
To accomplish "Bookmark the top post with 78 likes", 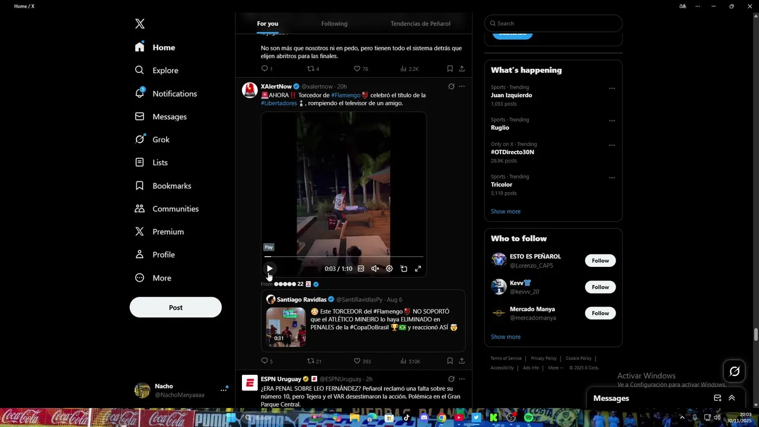I will pyautogui.click(x=449, y=69).
